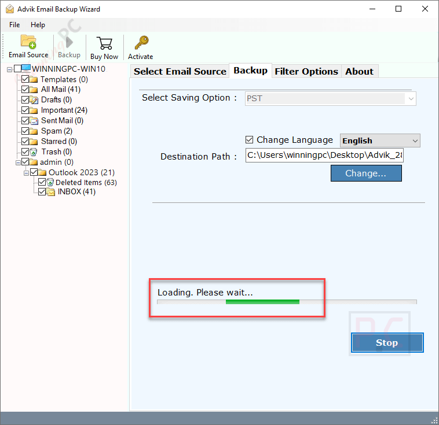Click the Spam folder icon
439x425 pixels.
pyautogui.click(x=34, y=131)
